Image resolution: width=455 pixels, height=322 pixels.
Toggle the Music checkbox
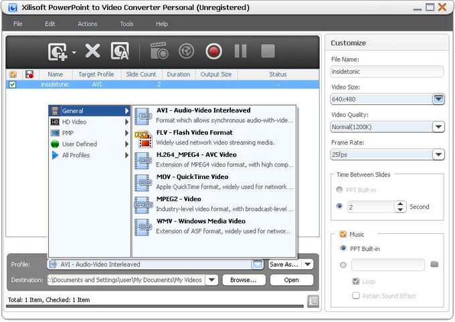coord(343,234)
